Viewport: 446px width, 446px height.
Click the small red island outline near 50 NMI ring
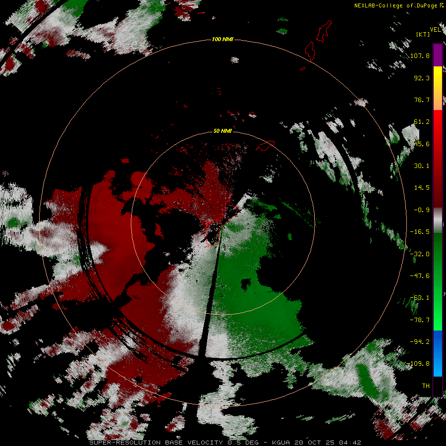tap(265, 145)
